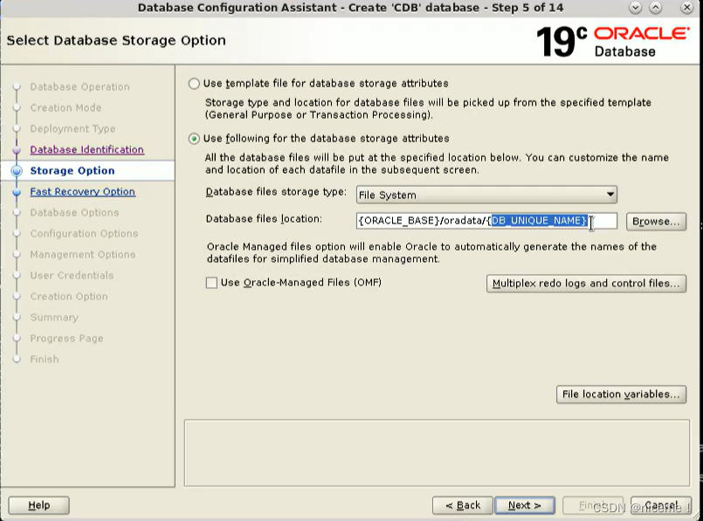Click the Database Identification step bullet icon
The width and height of the screenshot is (703, 521).
pyautogui.click(x=18, y=149)
